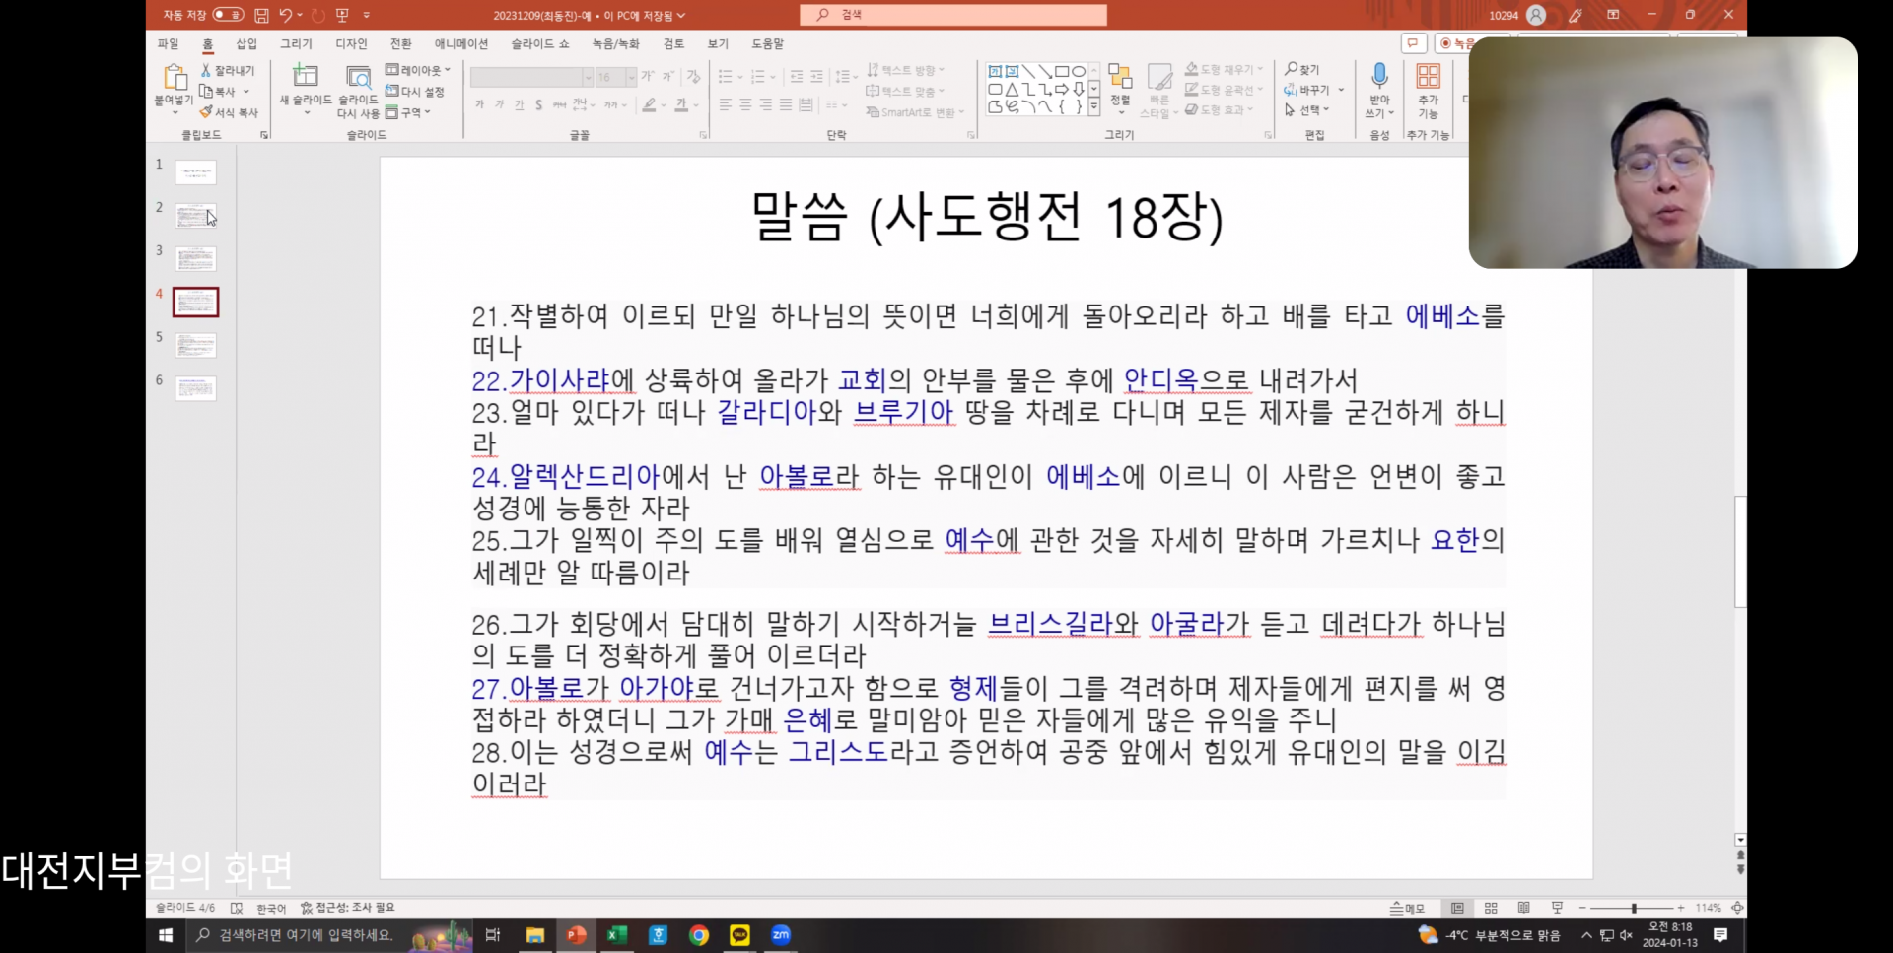Image resolution: width=1893 pixels, height=953 pixels.
Task: Click the 복사 copy button
Action: coord(218,92)
